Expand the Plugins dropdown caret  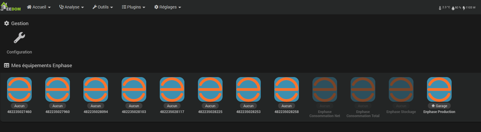144,7
